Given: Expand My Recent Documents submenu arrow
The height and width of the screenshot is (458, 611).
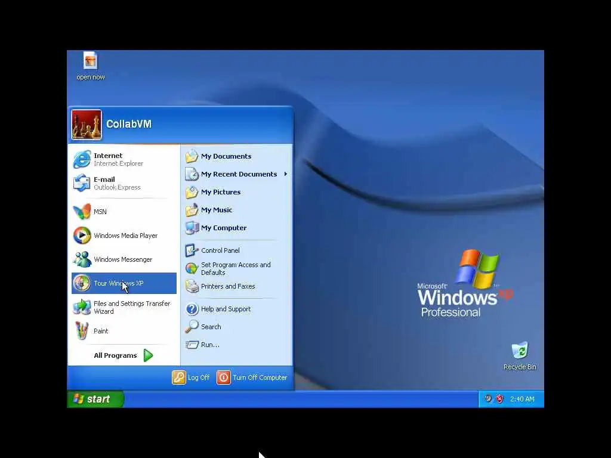Looking at the screenshot, I should click(x=286, y=174).
